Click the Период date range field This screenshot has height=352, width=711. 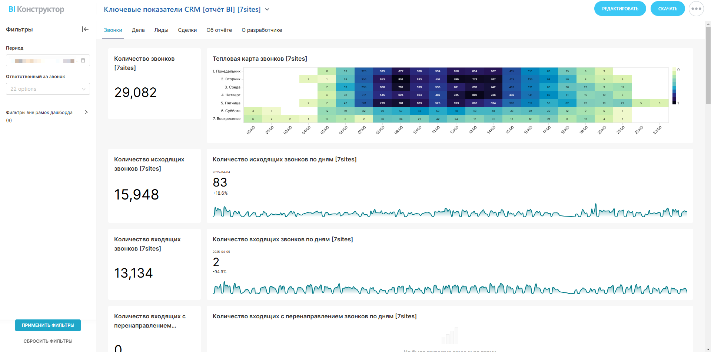(44, 60)
